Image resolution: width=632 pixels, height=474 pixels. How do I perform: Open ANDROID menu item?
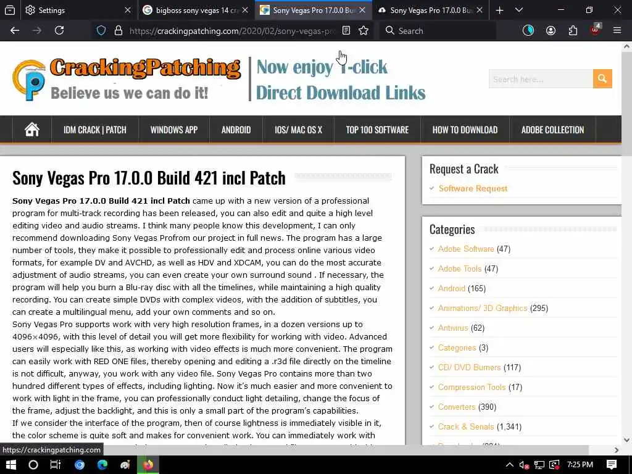236,130
